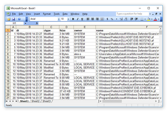Expand Formatting toolbar options at far right
Image resolution: width=168 pixels, height=113 pixels.
coord(161,19)
